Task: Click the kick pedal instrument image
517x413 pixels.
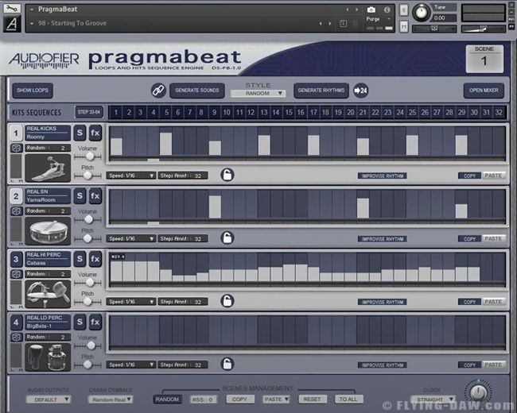Action: (48, 168)
